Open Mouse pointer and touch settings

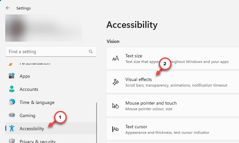pos(173,106)
